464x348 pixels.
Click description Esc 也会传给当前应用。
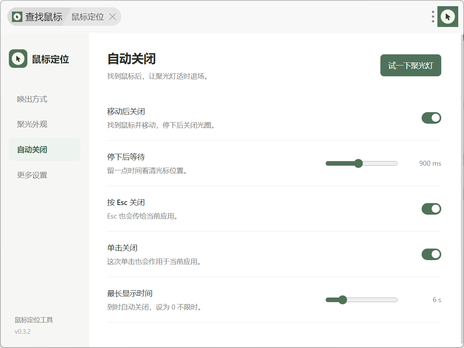click(x=143, y=216)
